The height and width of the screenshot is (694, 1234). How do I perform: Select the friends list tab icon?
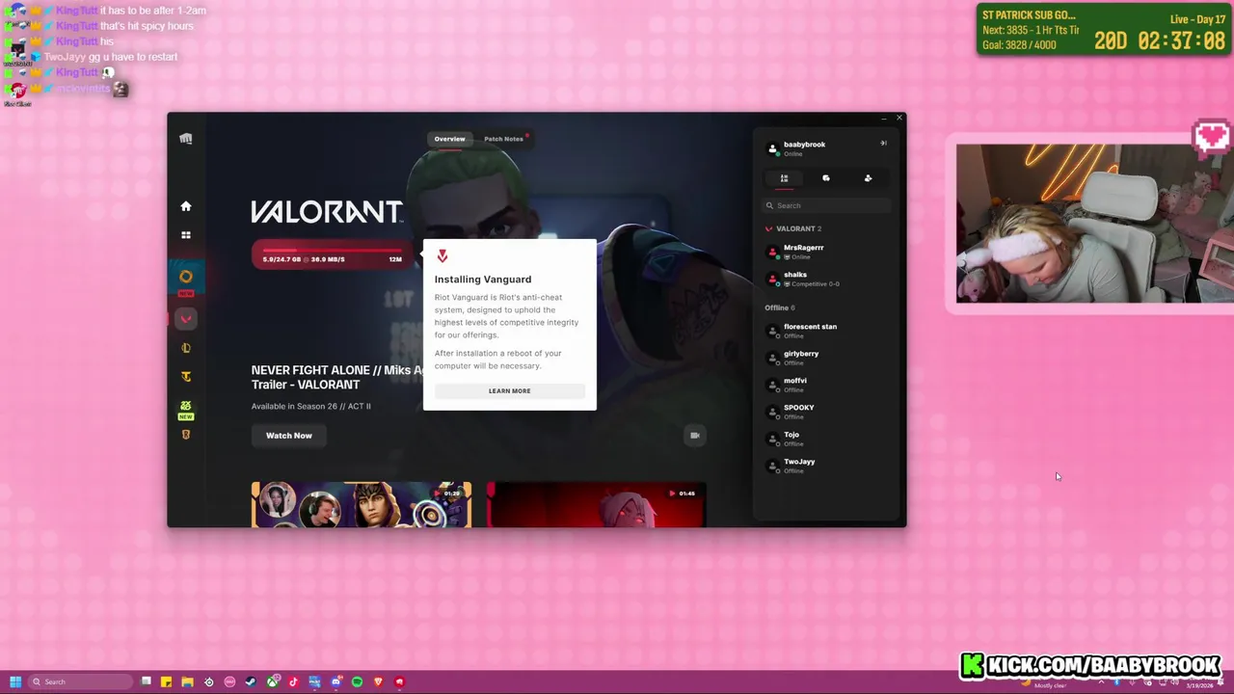(784, 178)
